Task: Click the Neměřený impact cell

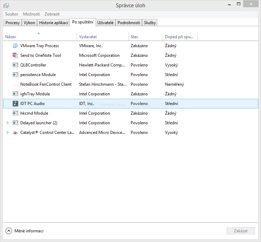Action: coord(174,84)
